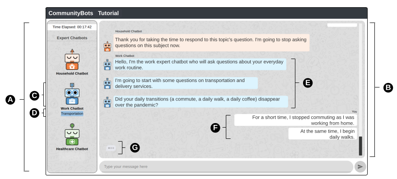Click the typing indicator dots bubble

coord(111,148)
